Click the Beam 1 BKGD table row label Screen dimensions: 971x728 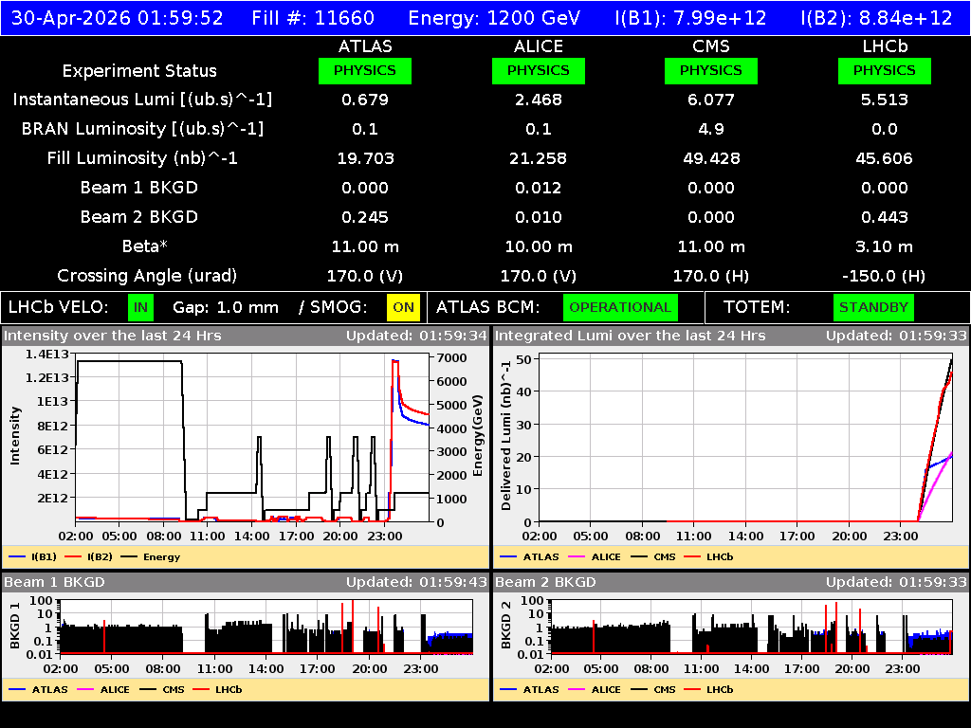139,188
